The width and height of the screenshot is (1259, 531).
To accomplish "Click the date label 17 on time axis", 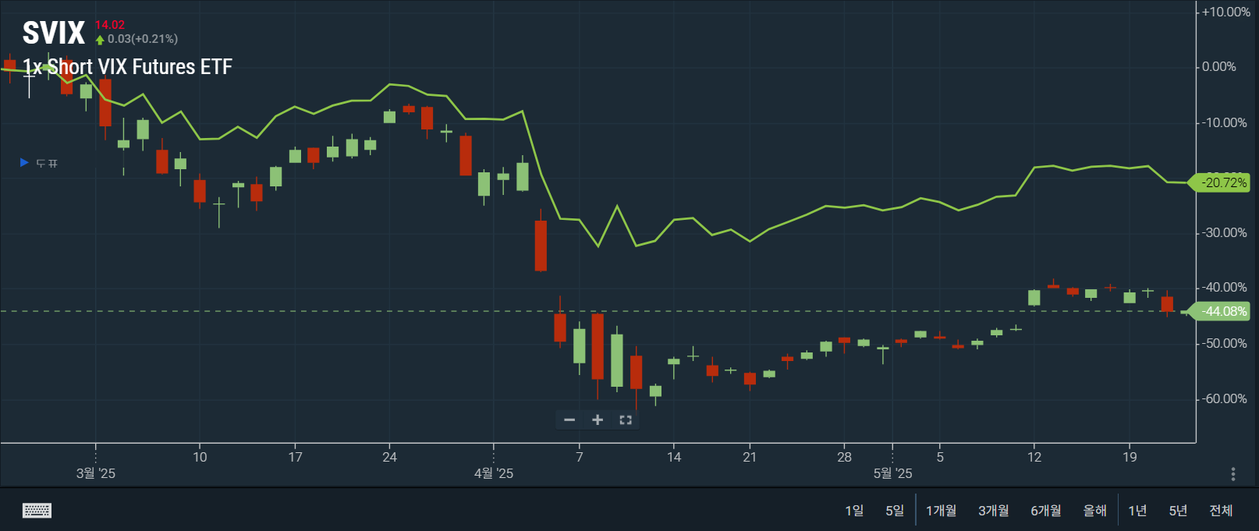I will 295,457.
